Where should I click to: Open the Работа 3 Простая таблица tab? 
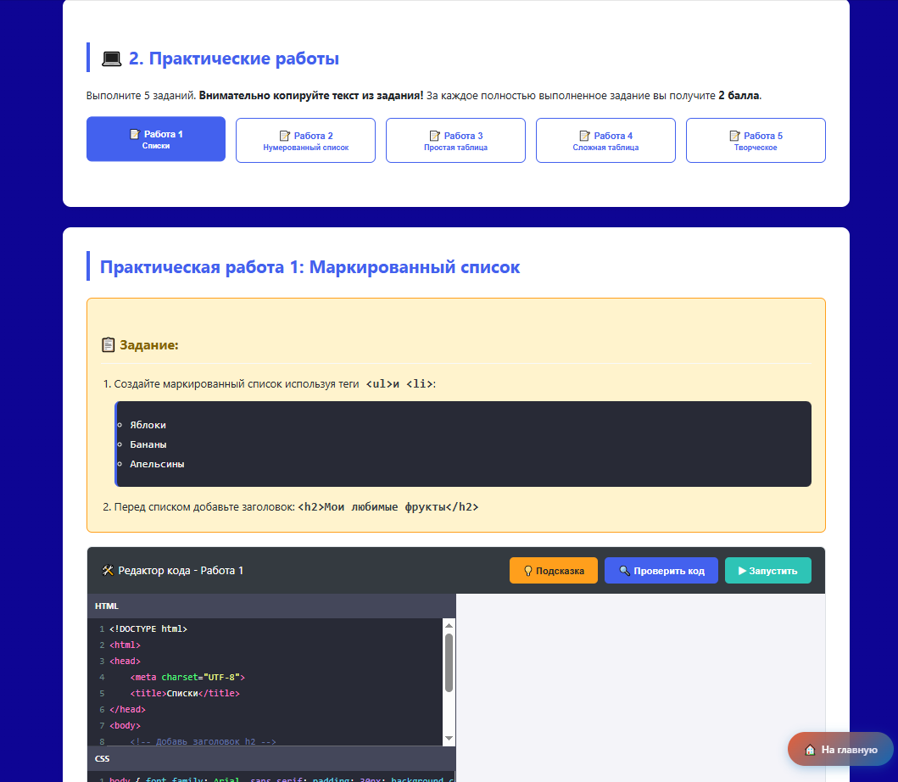pyautogui.click(x=456, y=140)
